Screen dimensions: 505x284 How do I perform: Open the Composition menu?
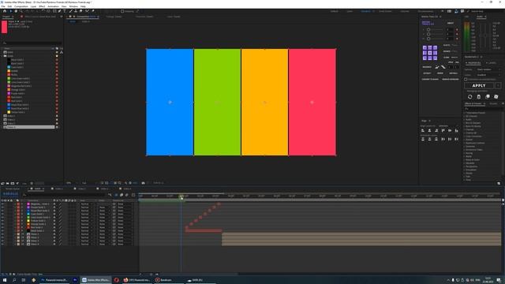[21, 6]
